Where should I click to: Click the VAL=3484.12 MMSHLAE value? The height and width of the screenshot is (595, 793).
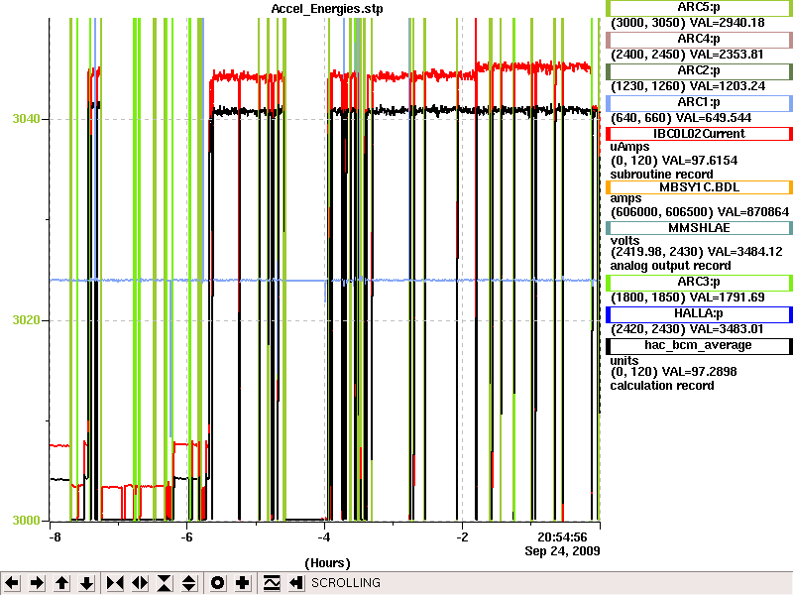click(x=745, y=252)
